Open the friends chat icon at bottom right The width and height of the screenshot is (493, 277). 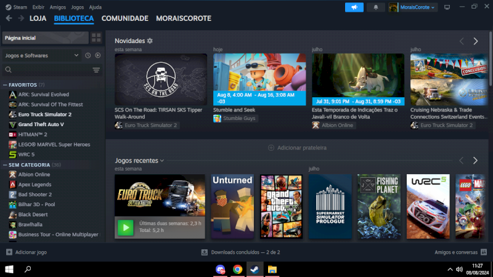pos(484,252)
